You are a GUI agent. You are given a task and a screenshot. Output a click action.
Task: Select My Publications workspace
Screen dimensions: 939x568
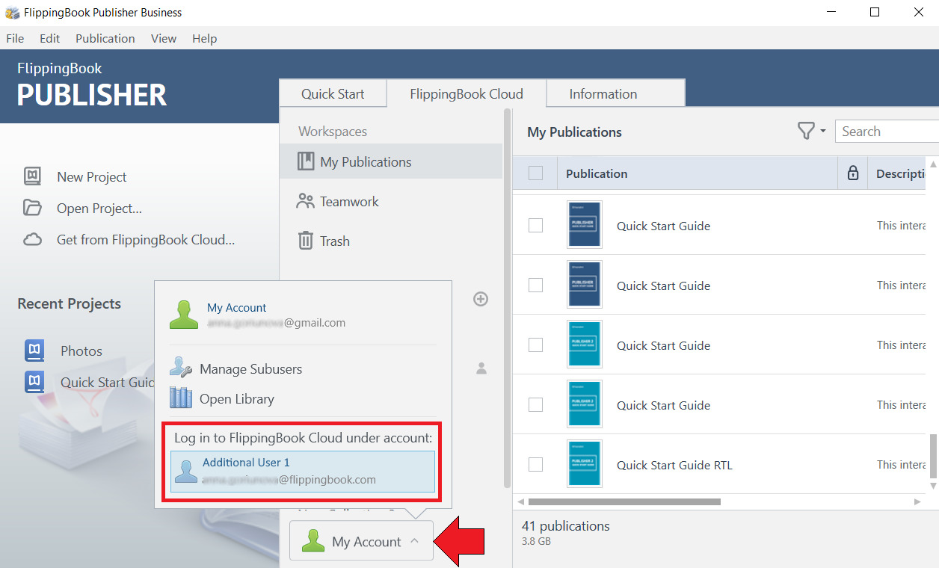pos(391,161)
